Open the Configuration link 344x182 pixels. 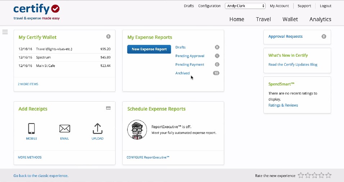[x=209, y=6]
